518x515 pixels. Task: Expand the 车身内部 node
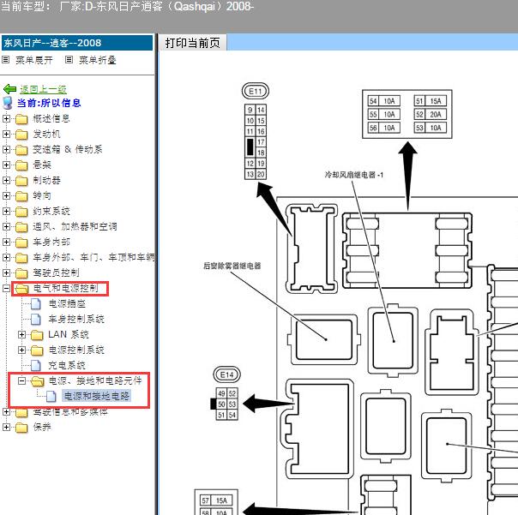pyautogui.click(x=6, y=242)
